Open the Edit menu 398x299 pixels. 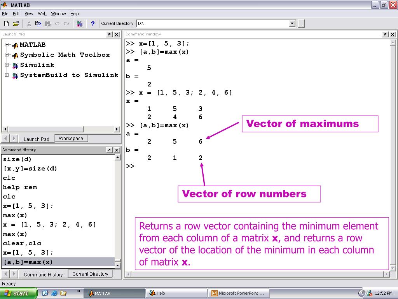pyautogui.click(x=16, y=14)
